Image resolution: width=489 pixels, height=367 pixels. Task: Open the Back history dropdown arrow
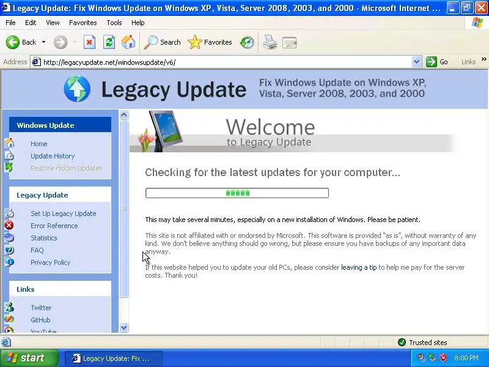click(x=43, y=42)
